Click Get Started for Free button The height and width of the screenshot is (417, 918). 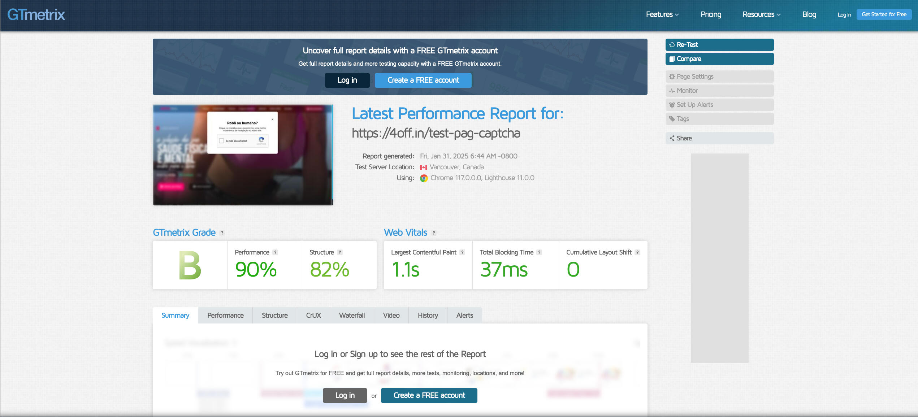point(884,14)
